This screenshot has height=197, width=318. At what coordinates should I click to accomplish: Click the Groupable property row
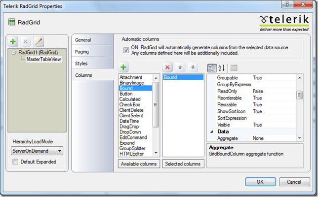[256, 78]
